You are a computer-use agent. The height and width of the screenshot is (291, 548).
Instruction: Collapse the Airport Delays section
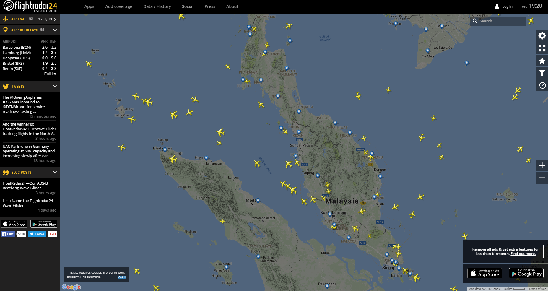tap(55, 30)
